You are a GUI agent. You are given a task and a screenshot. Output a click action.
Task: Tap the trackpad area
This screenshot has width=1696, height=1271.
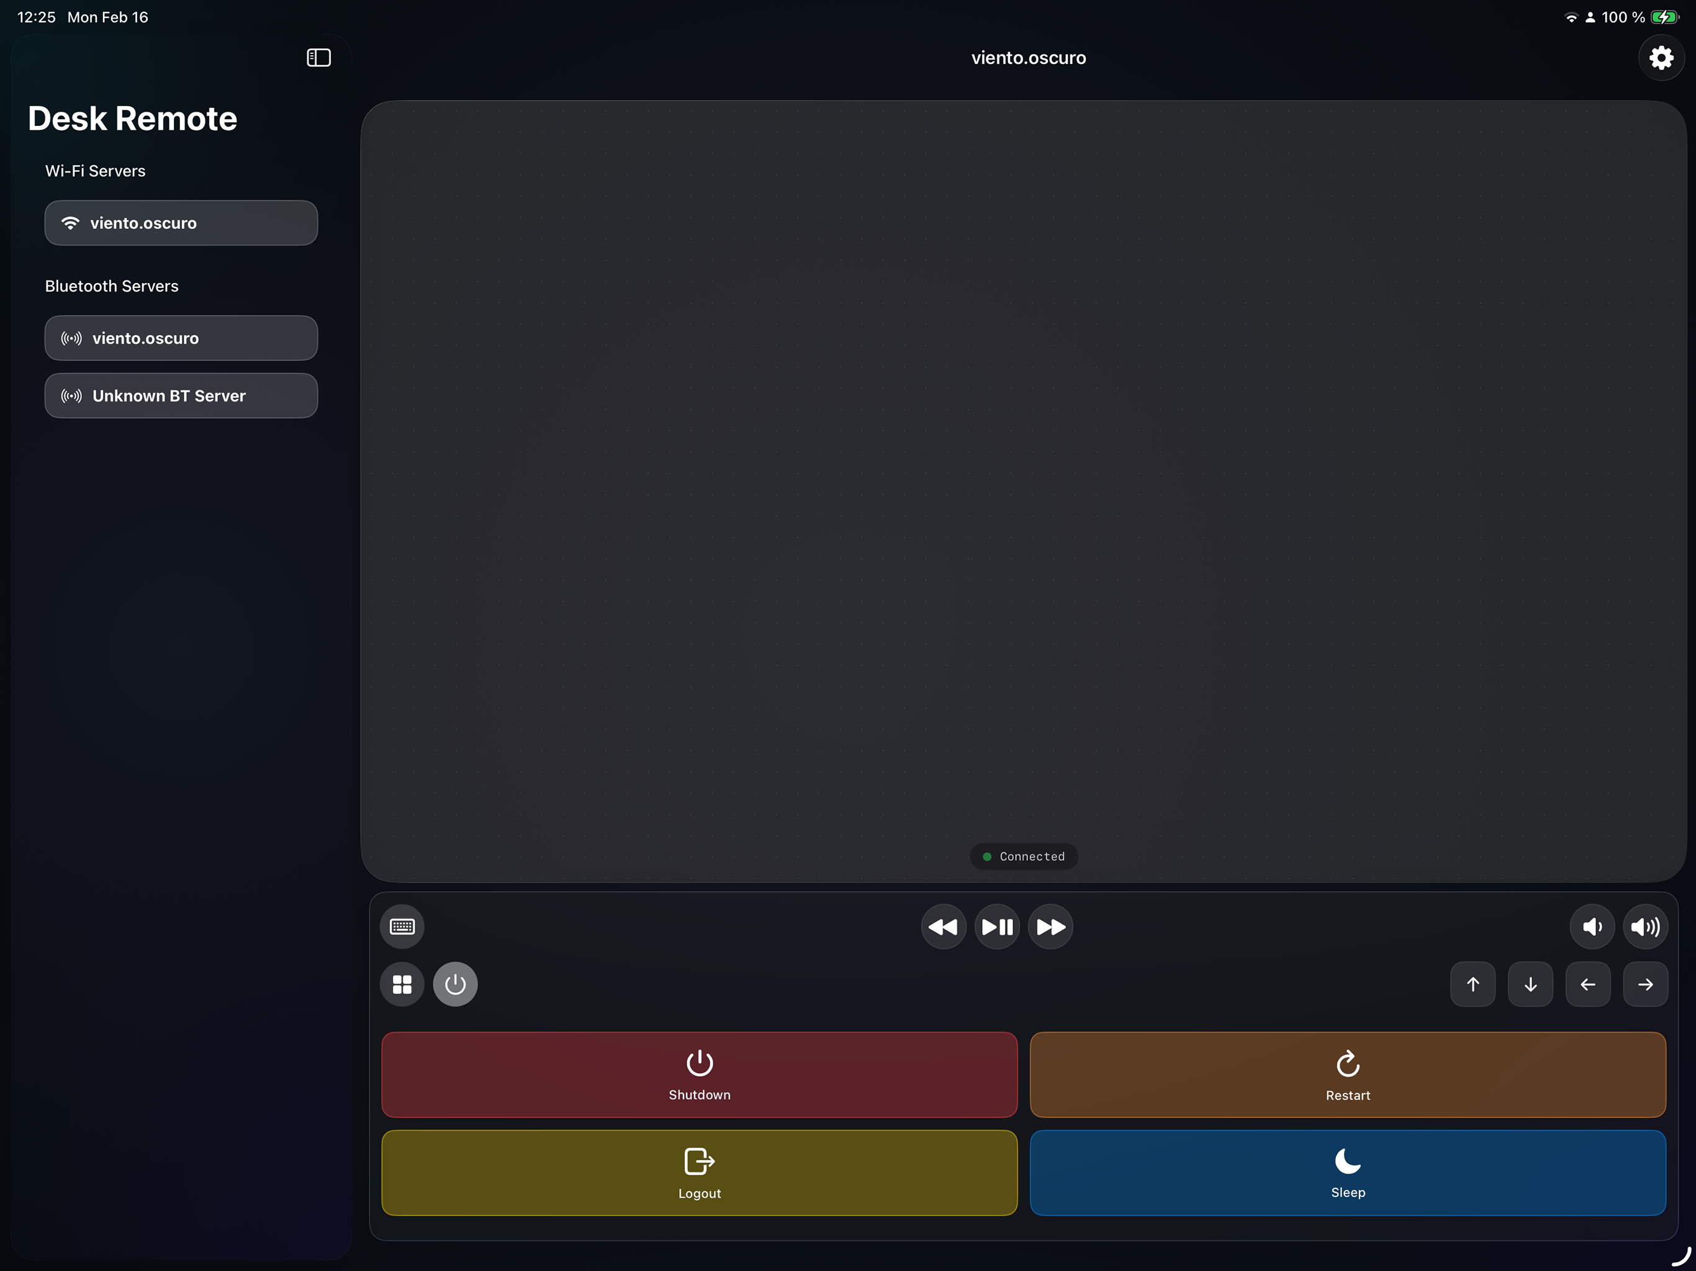pyautogui.click(x=1024, y=491)
